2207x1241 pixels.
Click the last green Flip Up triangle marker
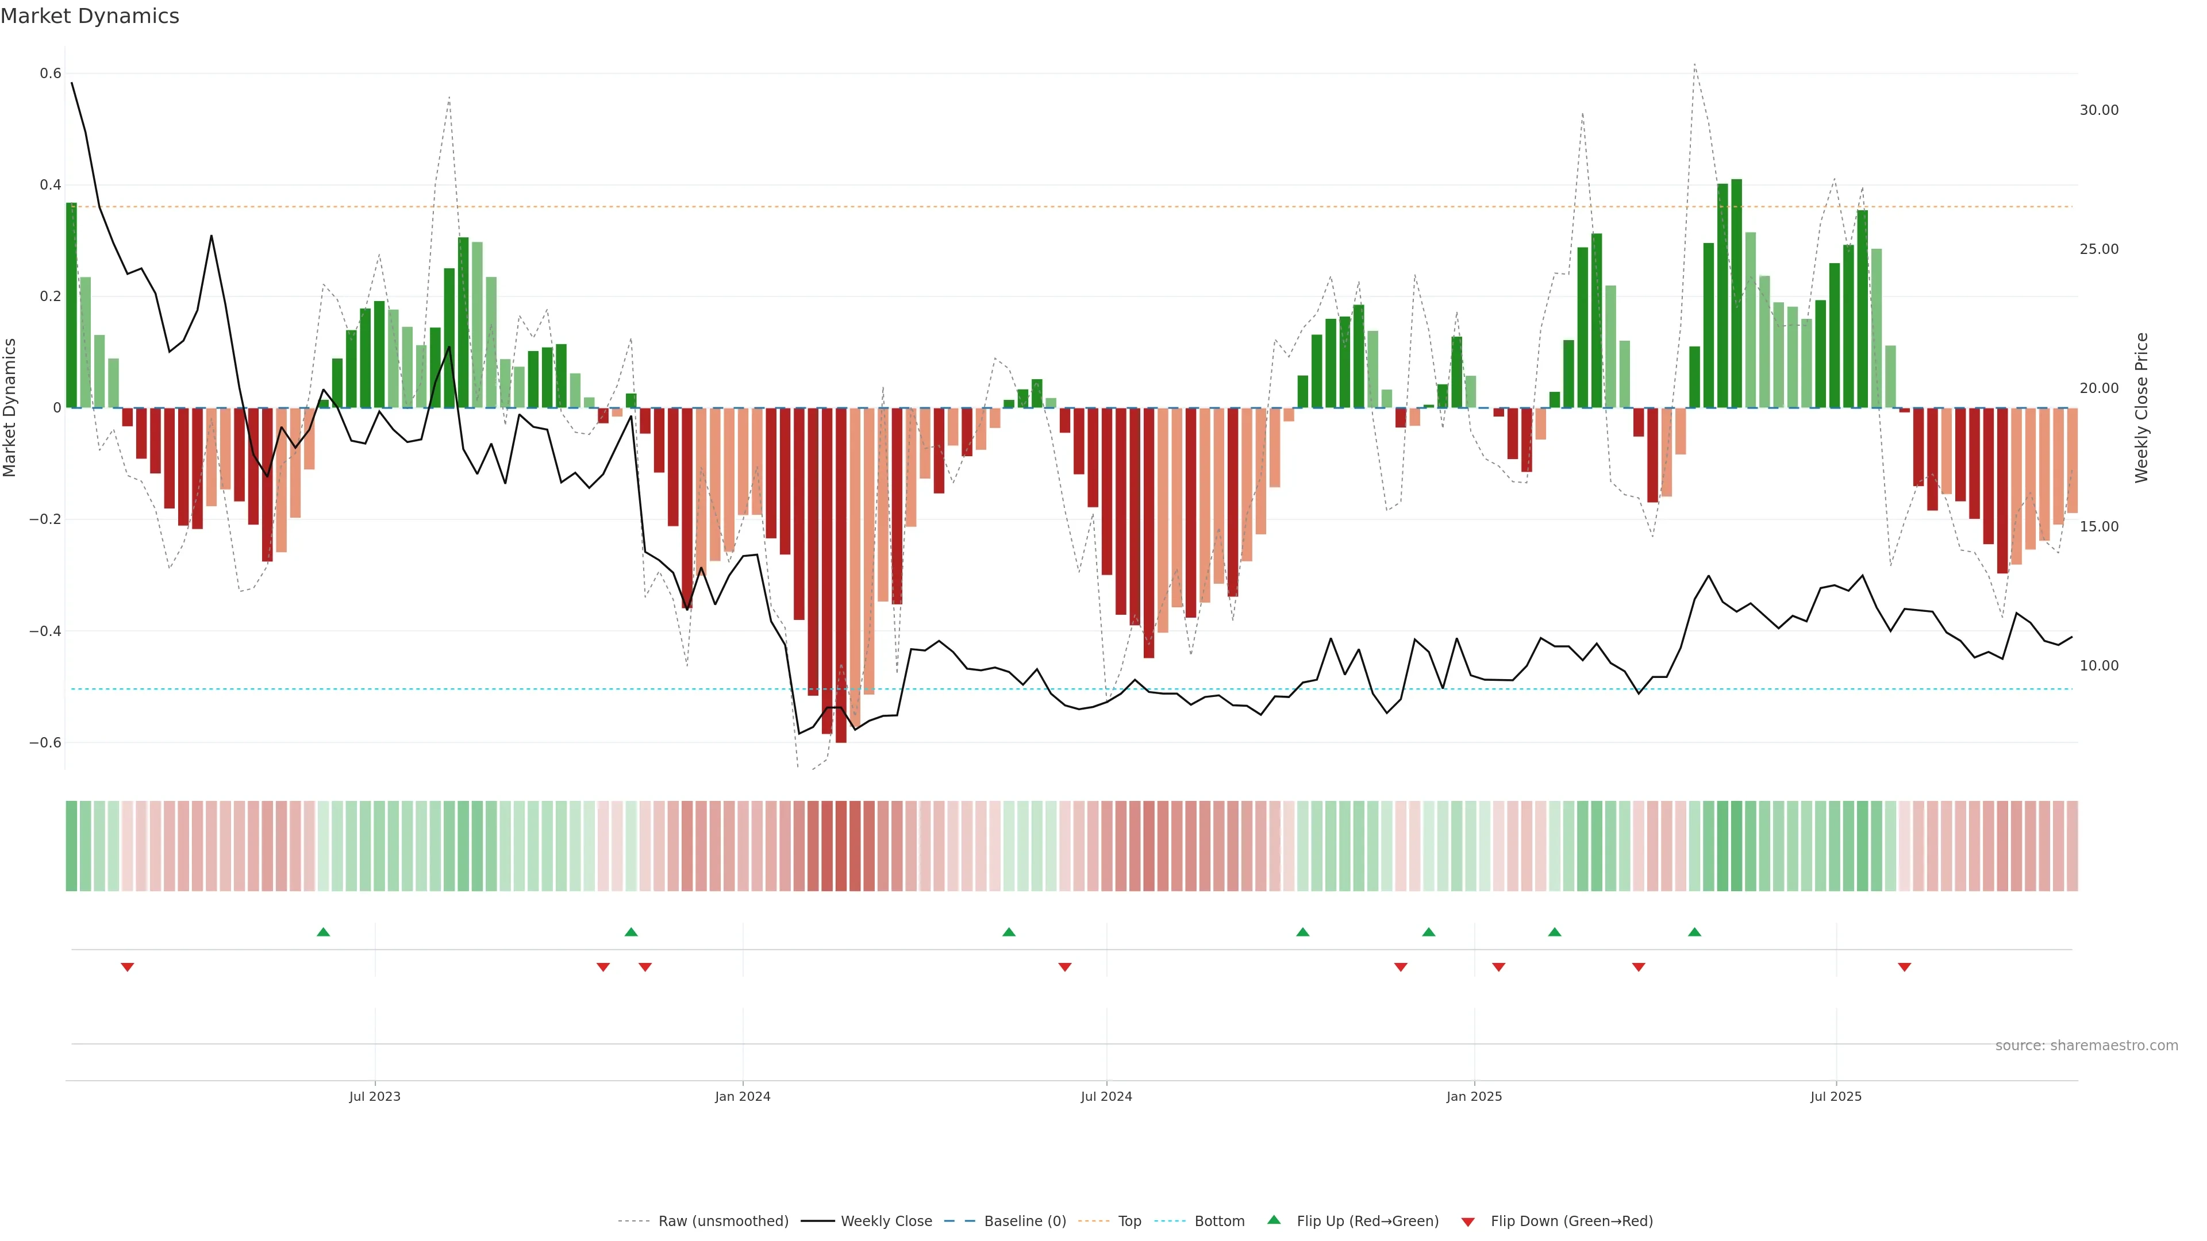(1694, 932)
